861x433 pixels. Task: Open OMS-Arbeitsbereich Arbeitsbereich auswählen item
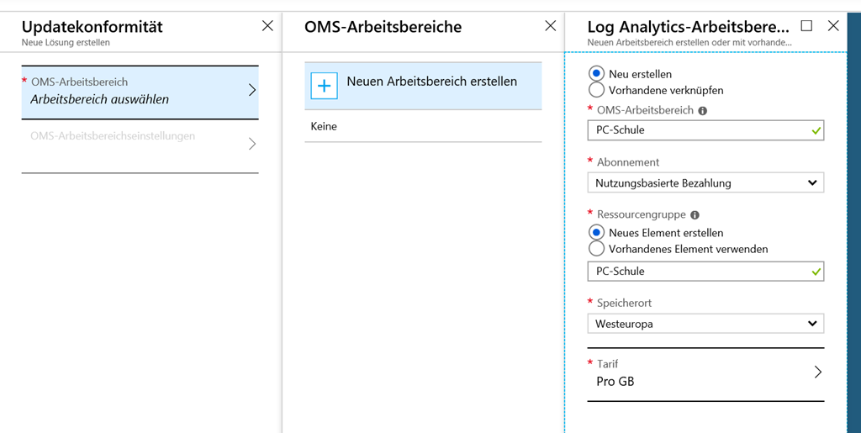click(x=140, y=92)
